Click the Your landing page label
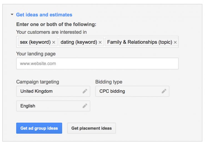 coord(36,54)
